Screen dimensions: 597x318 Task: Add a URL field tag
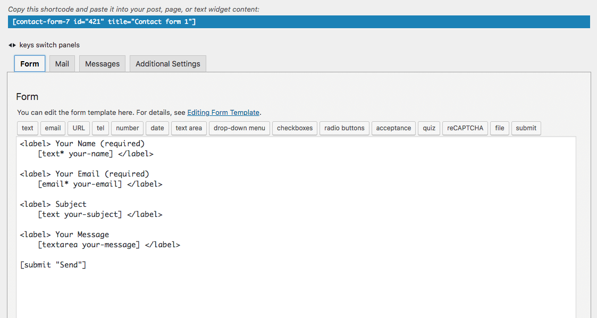click(x=79, y=128)
